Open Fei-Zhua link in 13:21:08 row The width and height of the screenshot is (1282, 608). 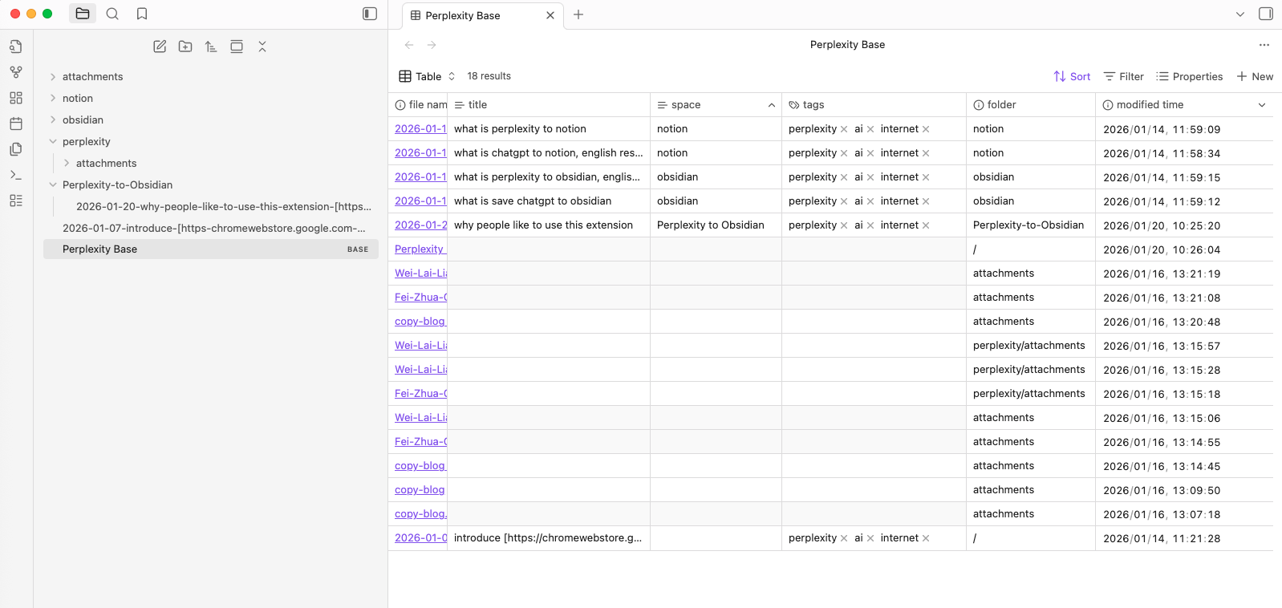(420, 297)
